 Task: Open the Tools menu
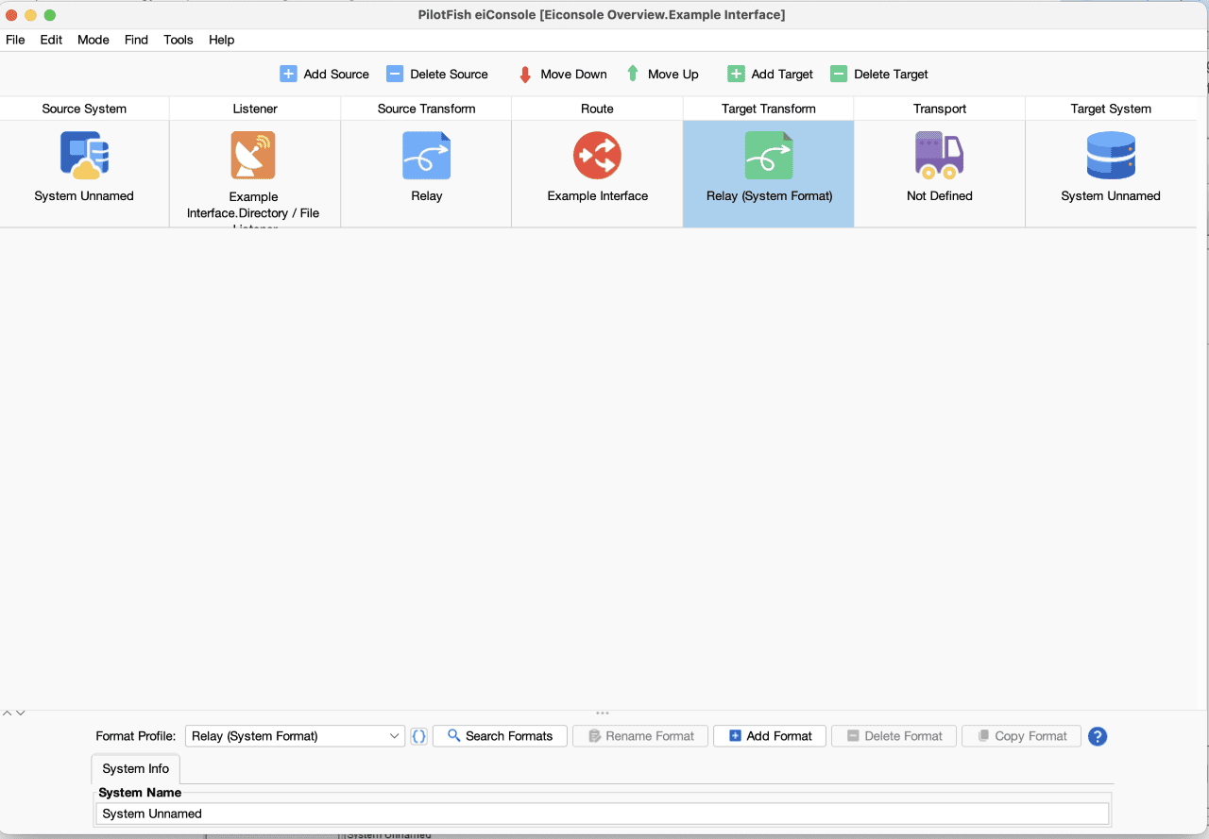point(179,40)
